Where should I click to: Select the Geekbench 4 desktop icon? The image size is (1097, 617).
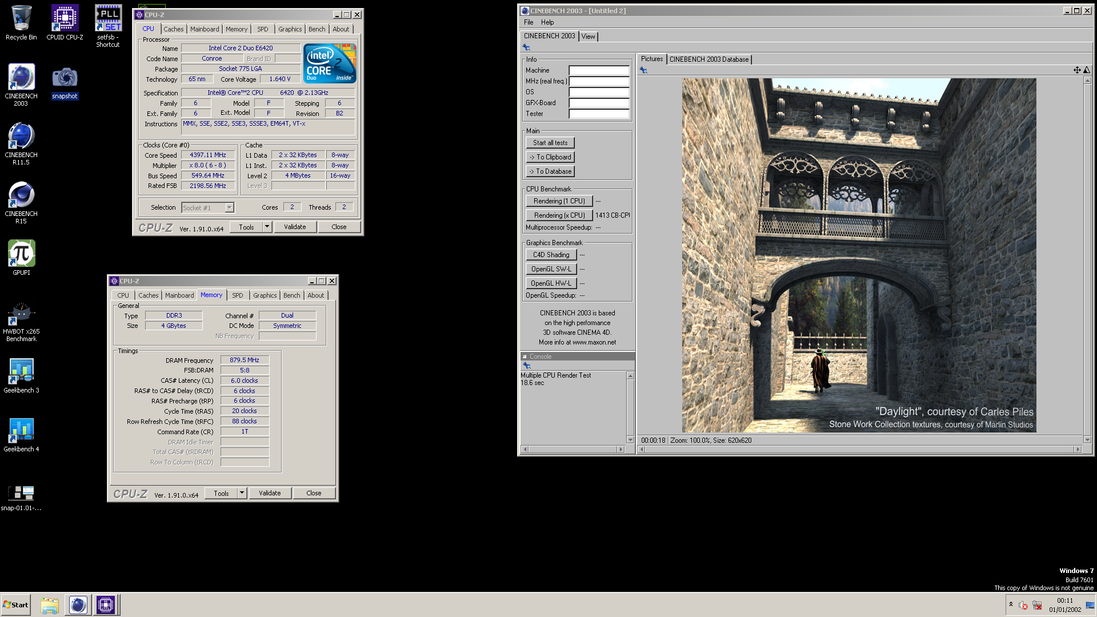pyautogui.click(x=21, y=434)
